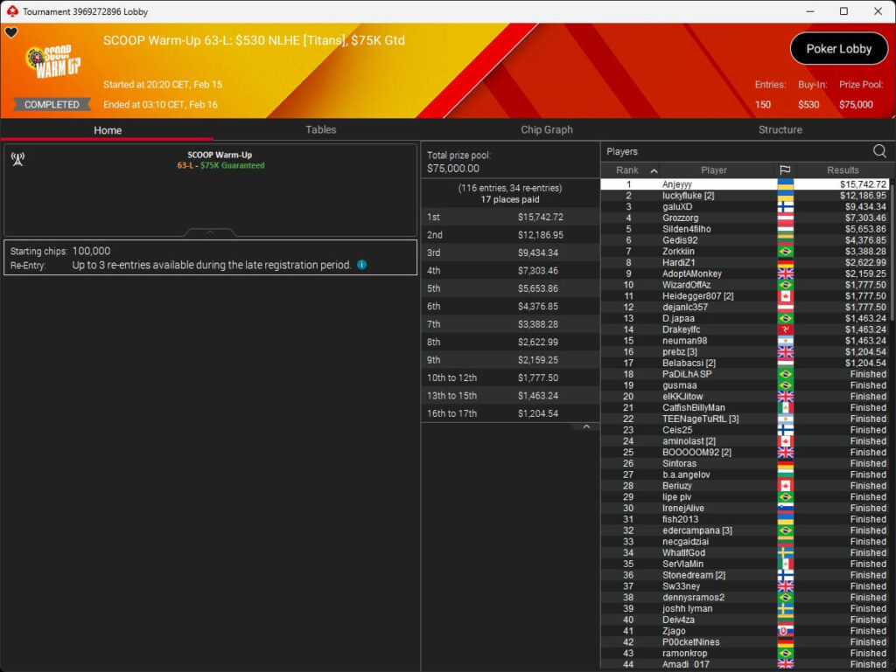Sort players by the Rank column
This screenshot has width=896, height=672.
630,170
